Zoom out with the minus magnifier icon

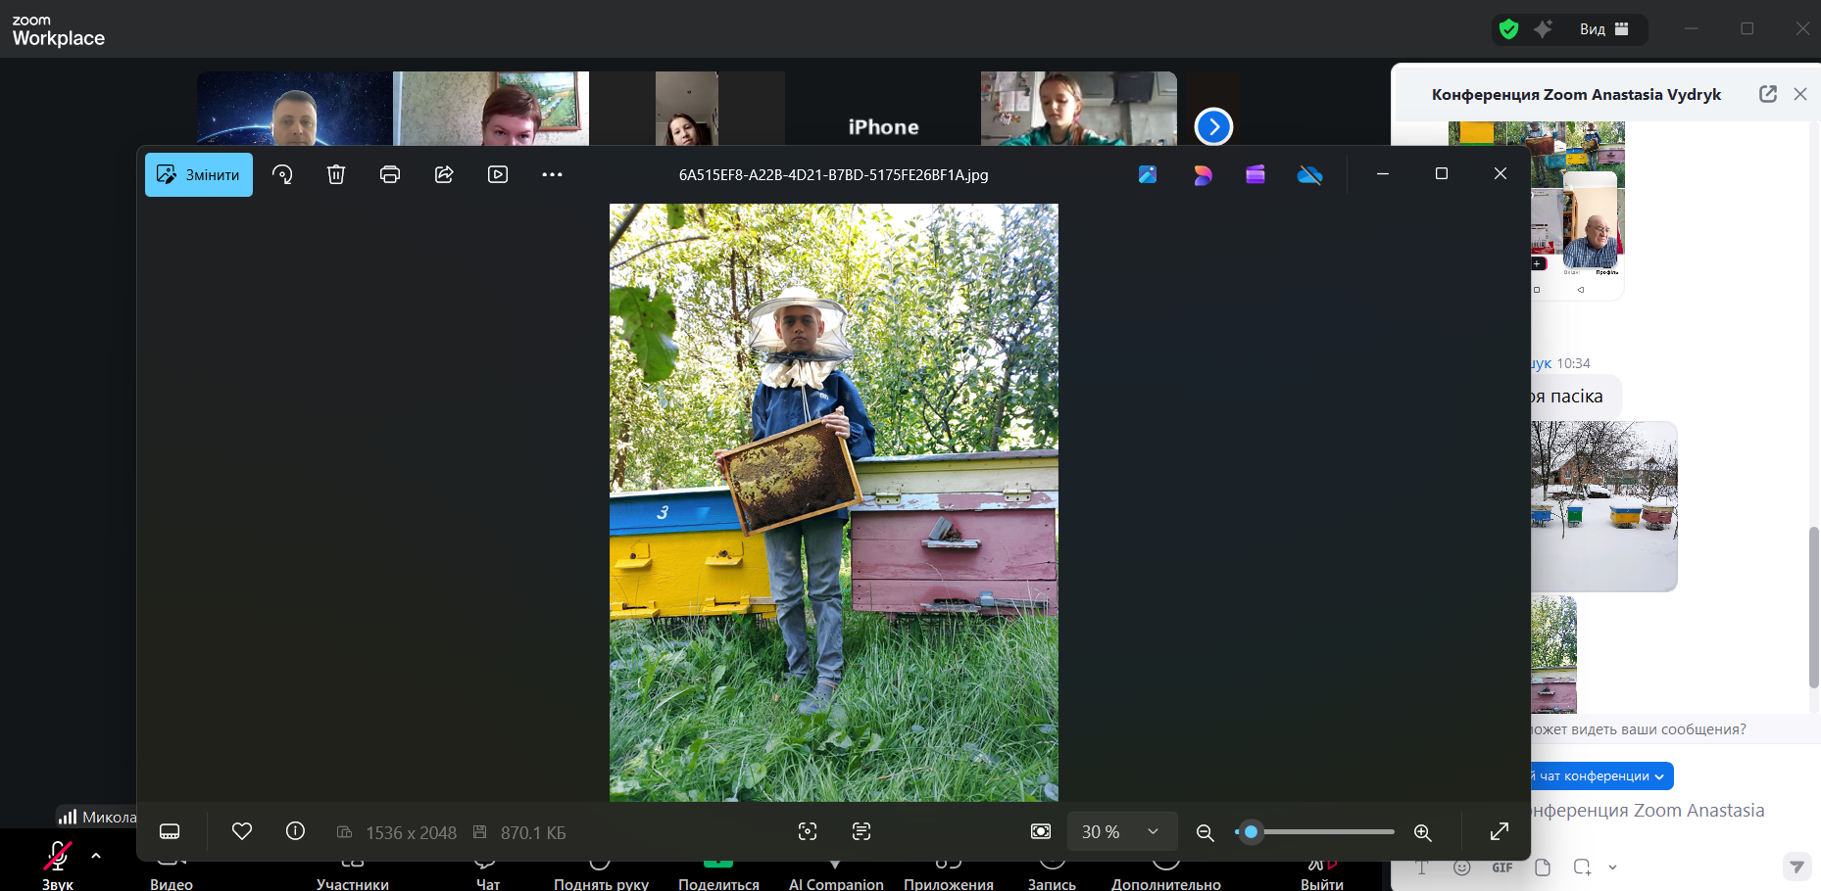pos(1206,832)
